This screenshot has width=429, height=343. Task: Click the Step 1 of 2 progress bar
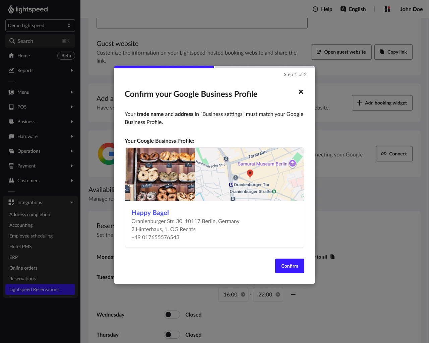click(x=214, y=67)
